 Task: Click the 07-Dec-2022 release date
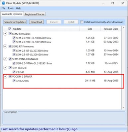[111, 38]
